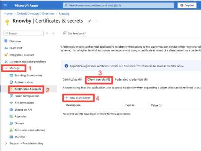Open the Federated credentials (0) tab

[131, 79]
